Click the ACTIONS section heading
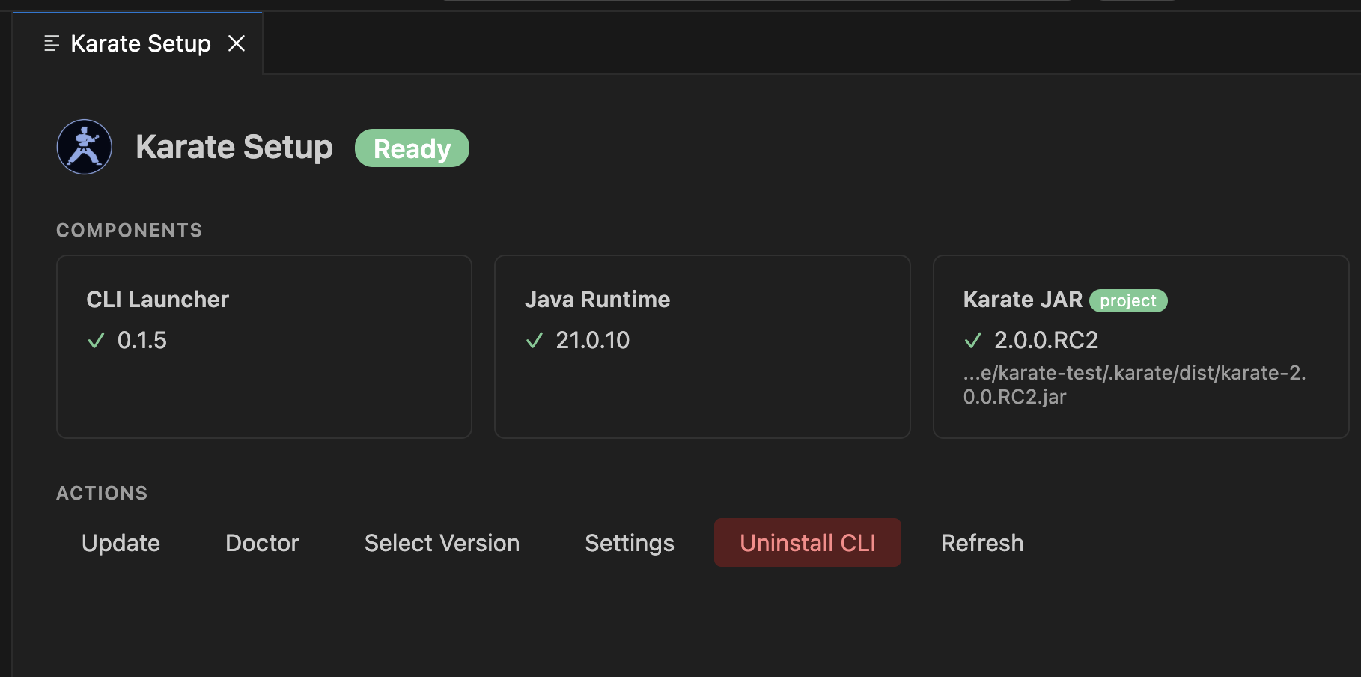The height and width of the screenshot is (677, 1361). (x=102, y=494)
